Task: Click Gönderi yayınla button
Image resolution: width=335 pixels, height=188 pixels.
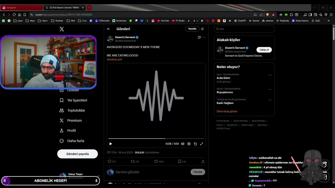Action: pyautogui.click(x=77, y=154)
